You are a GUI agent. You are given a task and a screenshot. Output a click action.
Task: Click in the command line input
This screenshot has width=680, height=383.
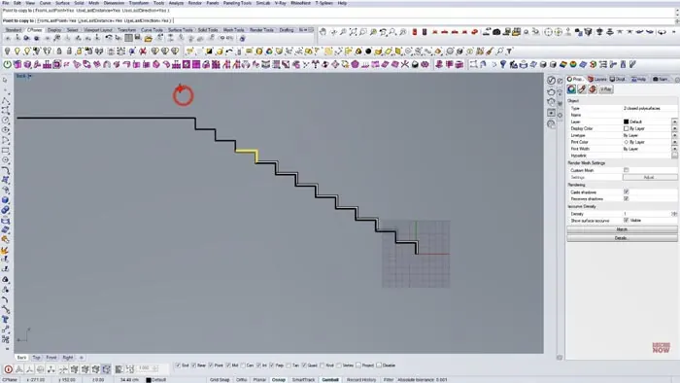(x=338, y=20)
